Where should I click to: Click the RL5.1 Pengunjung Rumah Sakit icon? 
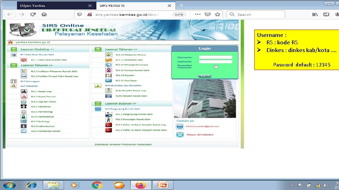click(x=108, y=114)
